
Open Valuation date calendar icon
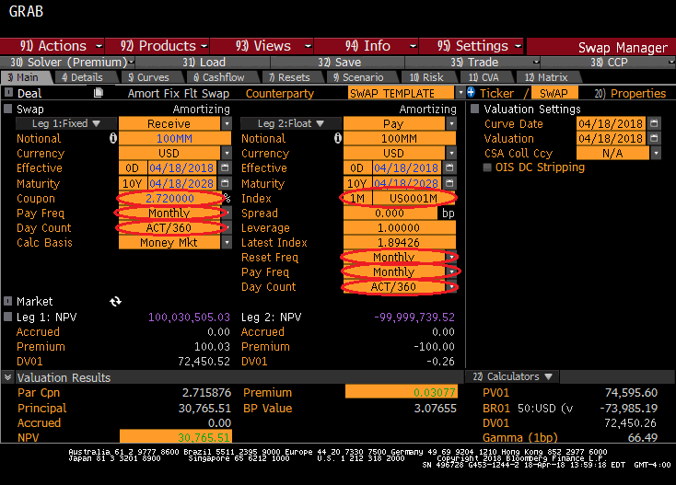(654, 138)
